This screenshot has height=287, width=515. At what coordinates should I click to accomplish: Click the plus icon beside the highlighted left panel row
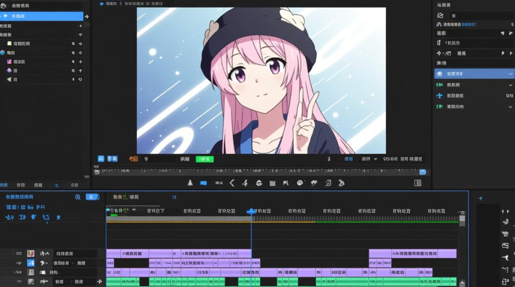pyautogui.click(x=87, y=16)
